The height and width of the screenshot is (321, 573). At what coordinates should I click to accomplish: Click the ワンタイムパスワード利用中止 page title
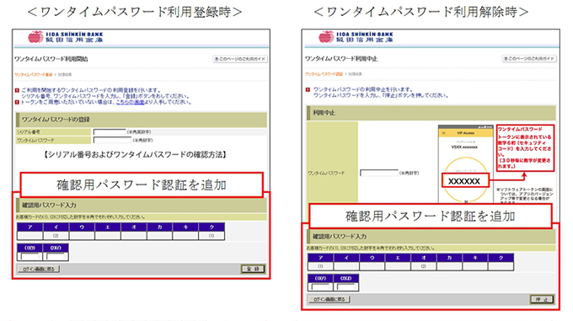pos(341,58)
